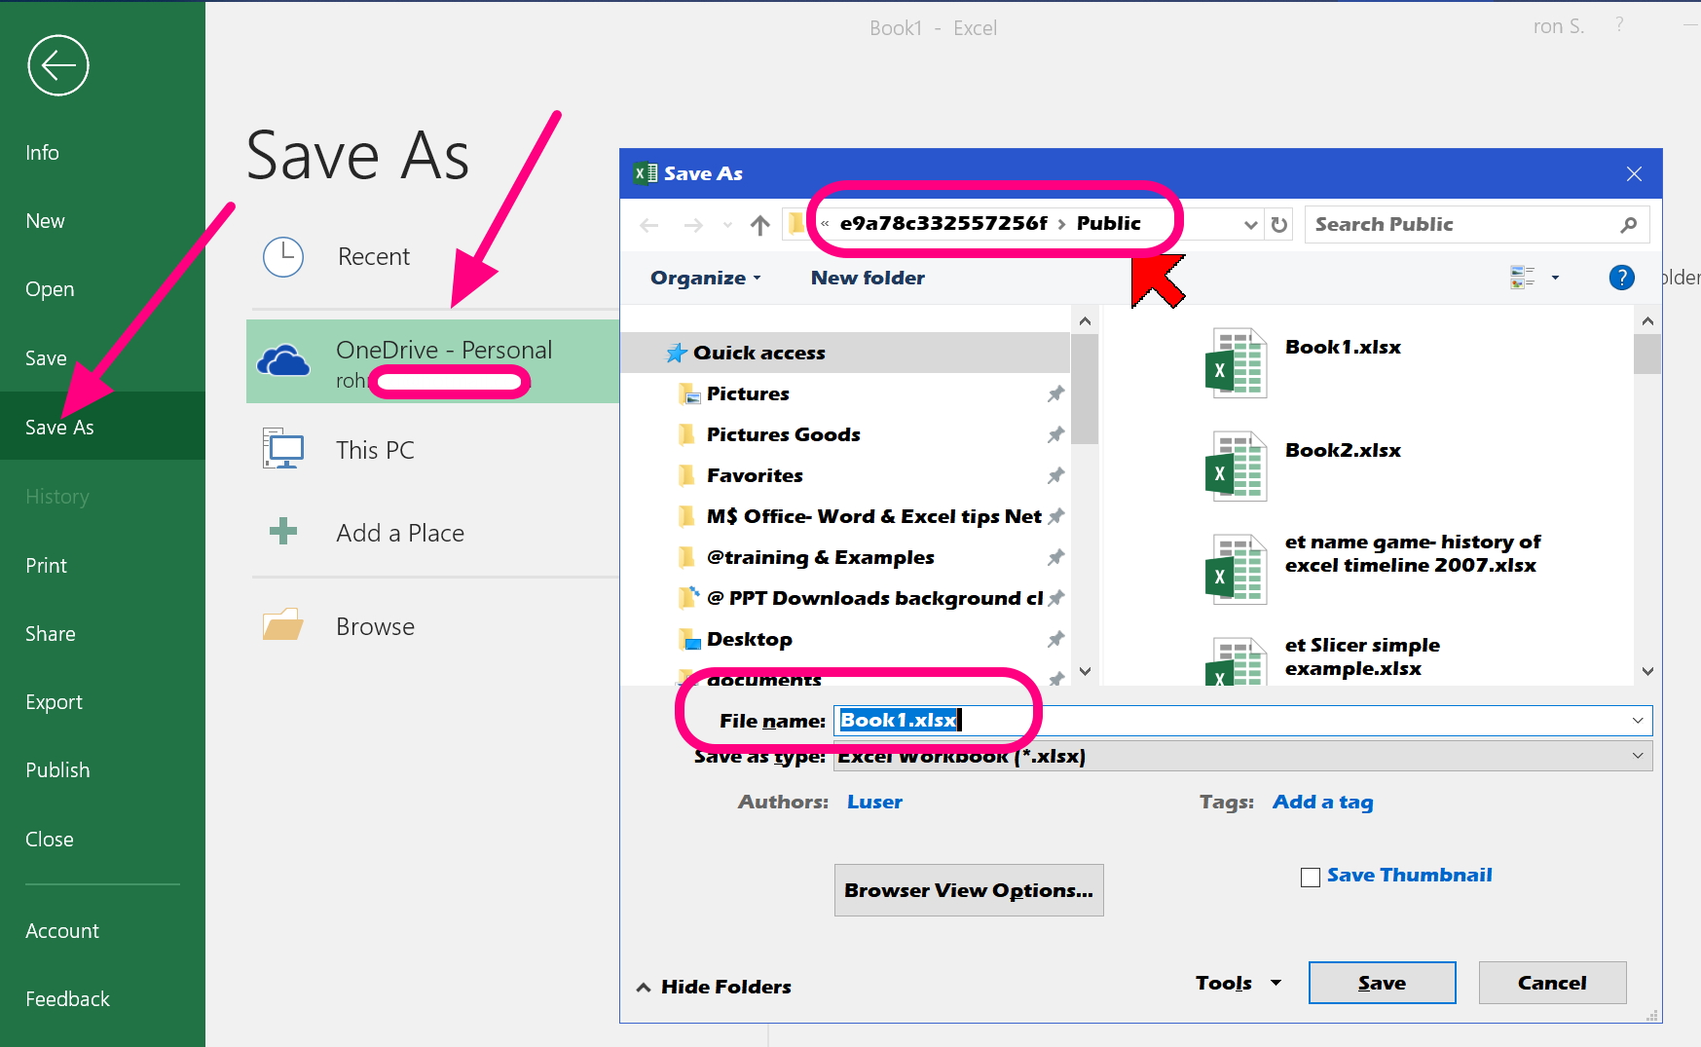This screenshot has width=1701, height=1047.
Task: Click the dialog's forward navigation arrow
Action: (x=693, y=225)
